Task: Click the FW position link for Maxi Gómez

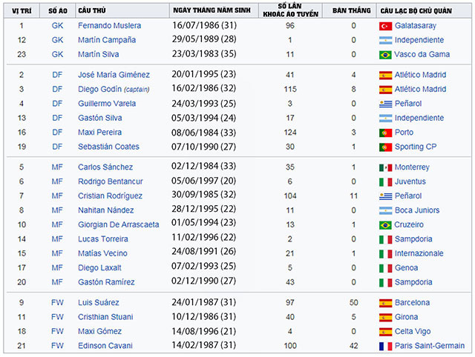Action: (57, 331)
